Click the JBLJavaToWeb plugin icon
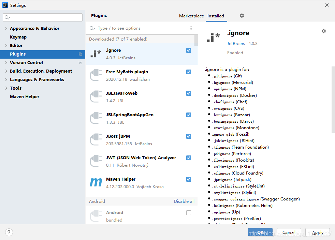This screenshot has width=335, height=240. 96,97
